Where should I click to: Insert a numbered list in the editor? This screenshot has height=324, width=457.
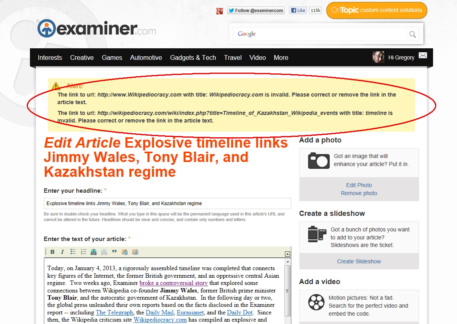[x=83, y=252]
